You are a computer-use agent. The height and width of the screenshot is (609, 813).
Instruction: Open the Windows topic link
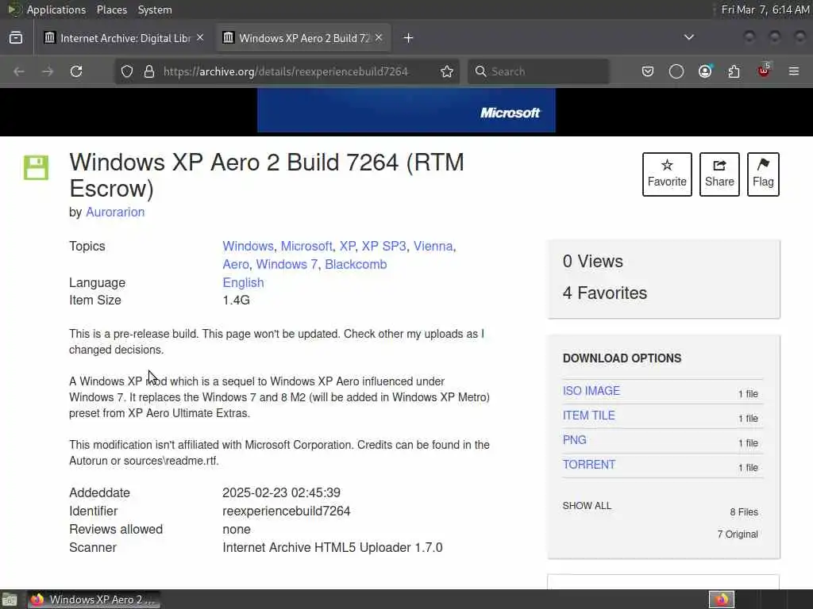coord(248,247)
